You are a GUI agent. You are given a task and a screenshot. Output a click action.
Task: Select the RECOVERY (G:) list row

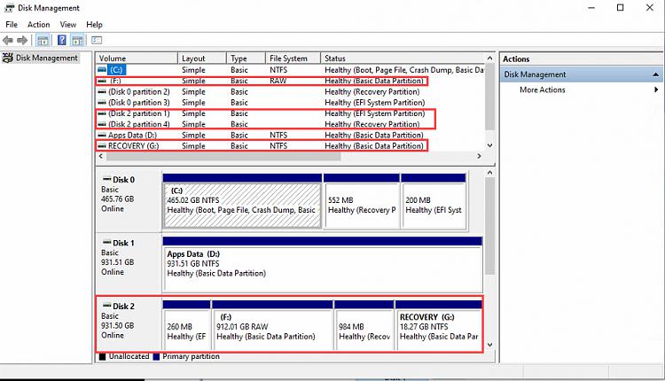click(x=291, y=146)
